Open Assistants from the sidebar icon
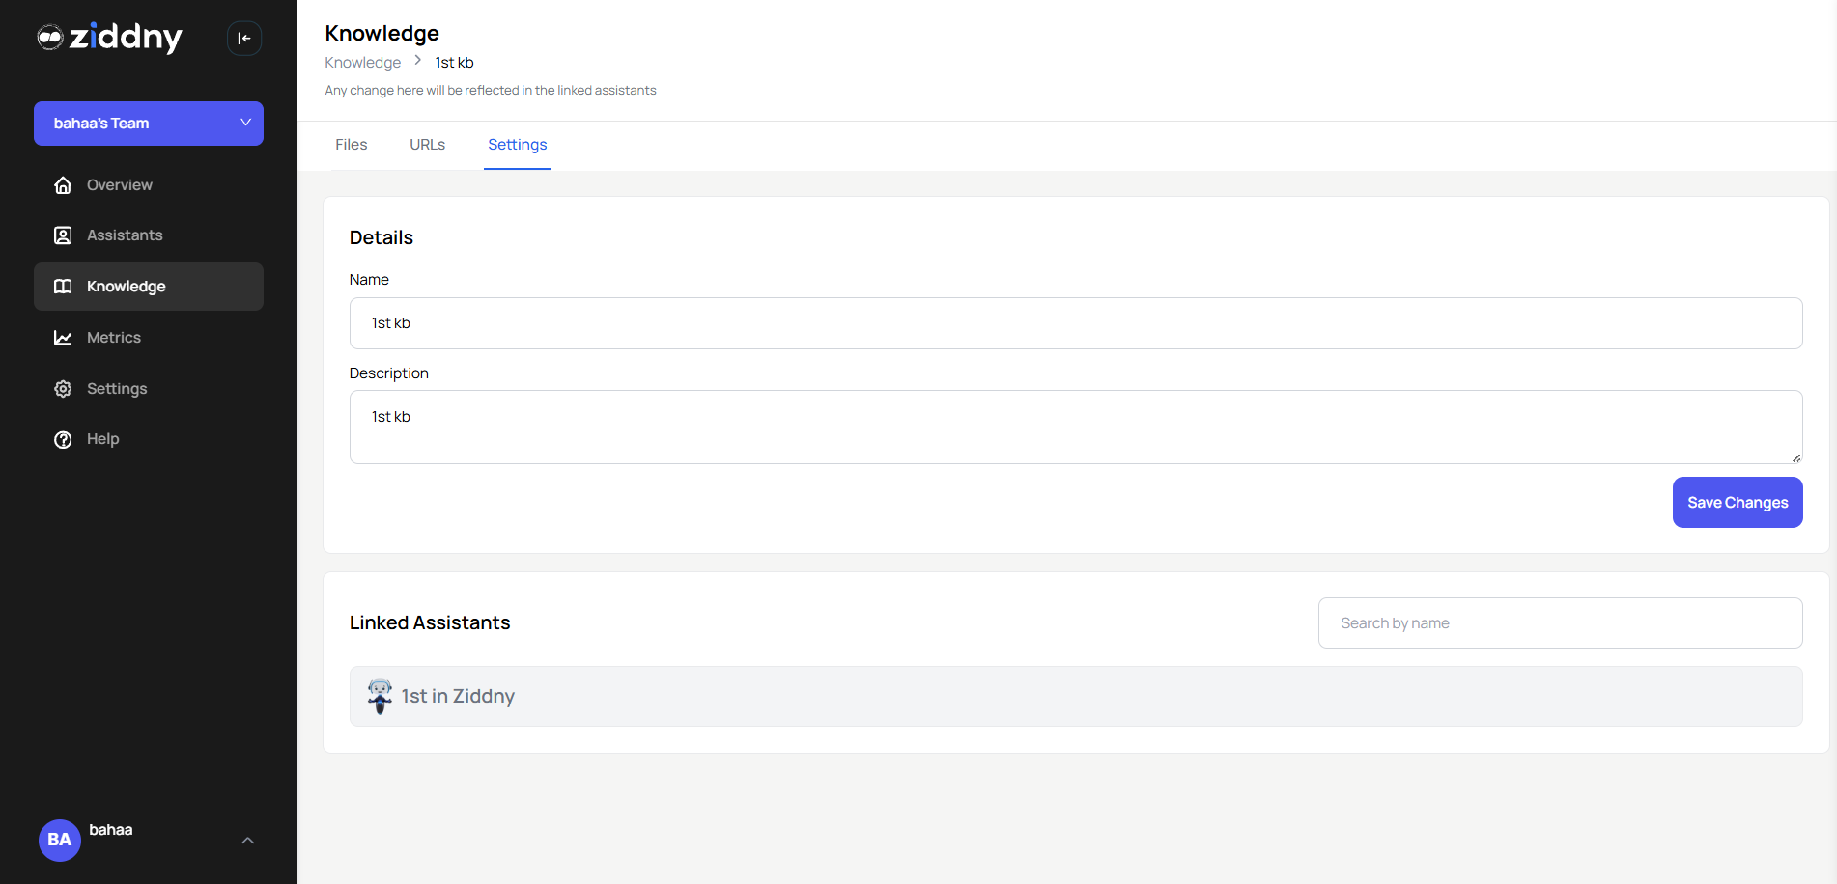The image size is (1837, 884). pyautogui.click(x=63, y=235)
